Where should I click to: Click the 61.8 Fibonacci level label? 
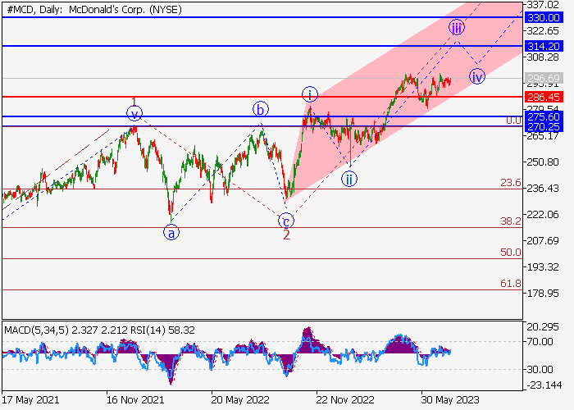(511, 283)
